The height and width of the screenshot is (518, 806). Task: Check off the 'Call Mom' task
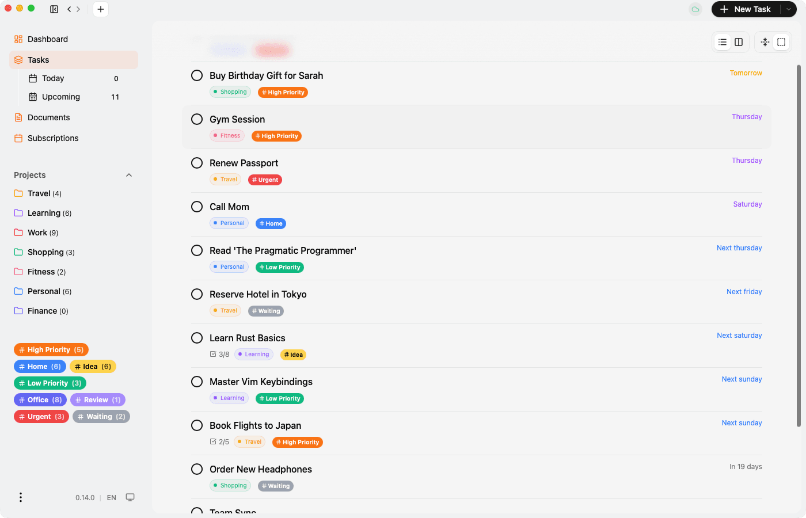tap(196, 207)
